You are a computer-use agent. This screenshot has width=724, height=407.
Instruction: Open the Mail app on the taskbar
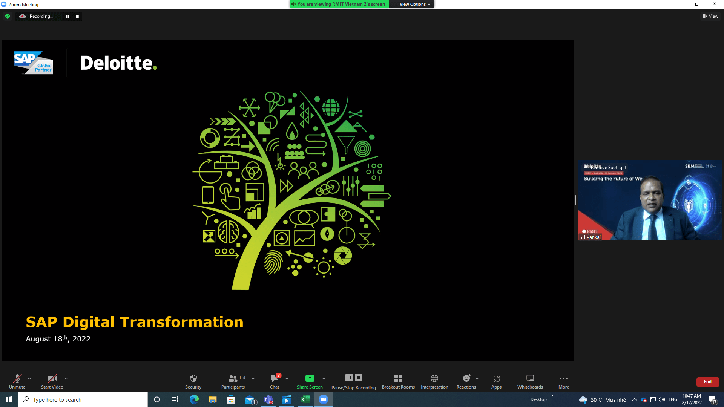(250, 399)
